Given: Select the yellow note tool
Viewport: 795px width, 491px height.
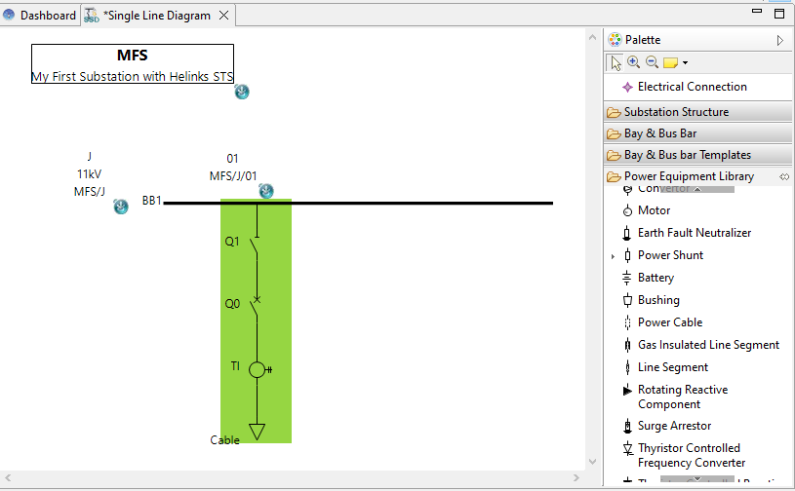Looking at the screenshot, I should point(670,63).
